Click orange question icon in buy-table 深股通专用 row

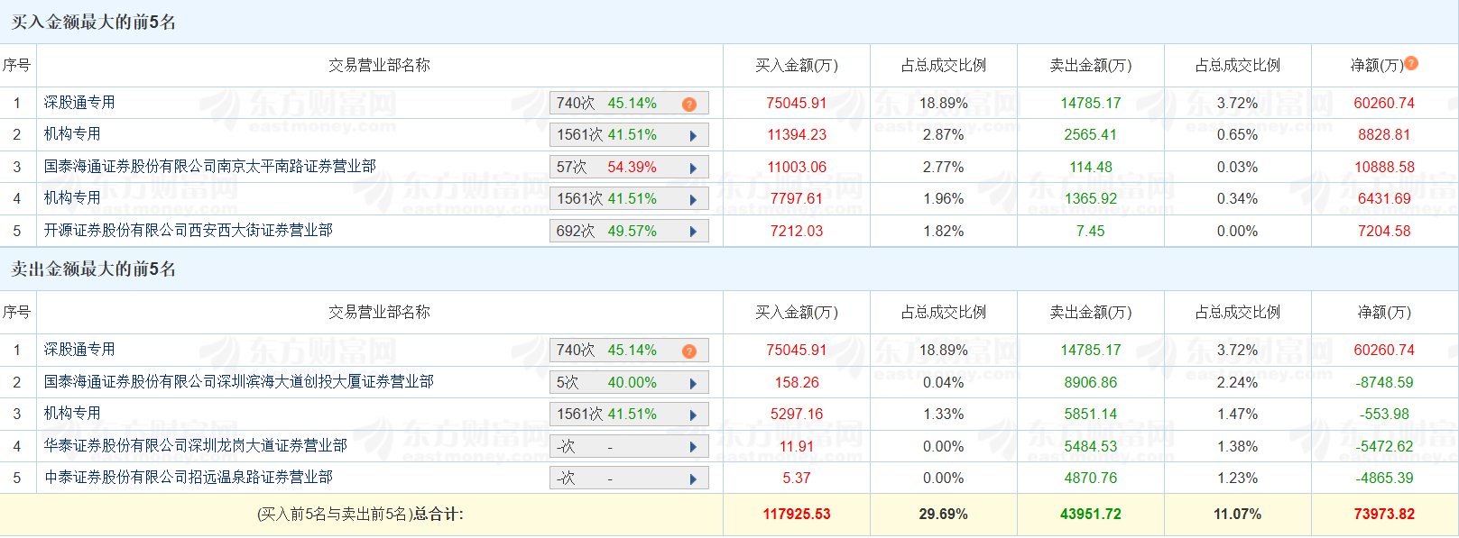click(x=689, y=104)
